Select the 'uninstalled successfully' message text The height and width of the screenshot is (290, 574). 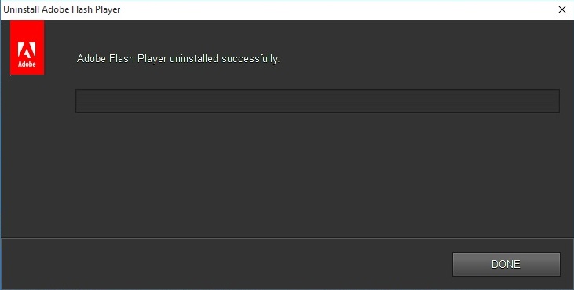point(178,59)
